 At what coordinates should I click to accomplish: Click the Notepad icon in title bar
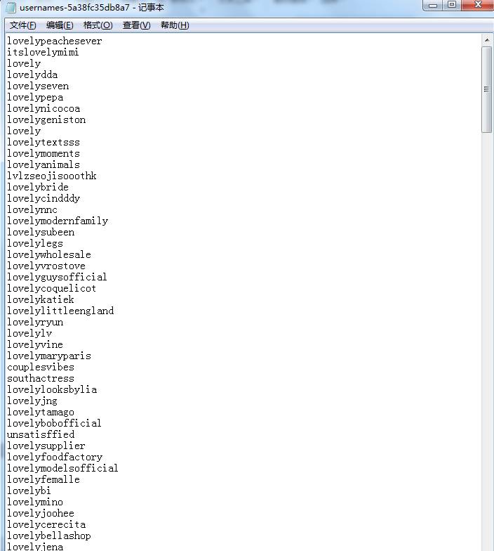click(x=12, y=7)
